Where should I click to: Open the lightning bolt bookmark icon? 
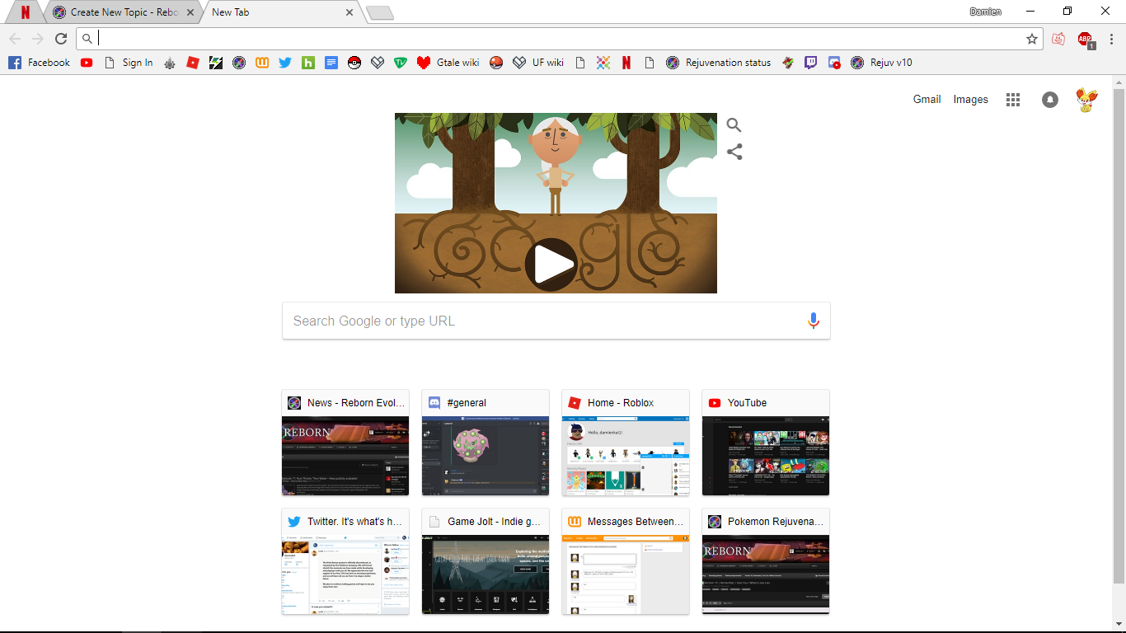coord(216,63)
